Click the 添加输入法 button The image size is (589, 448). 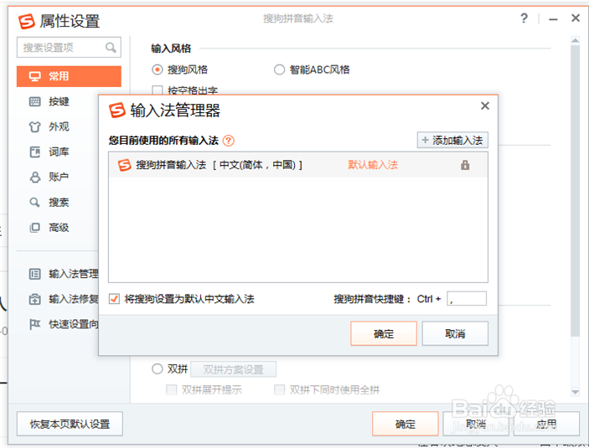pos(452,140)
